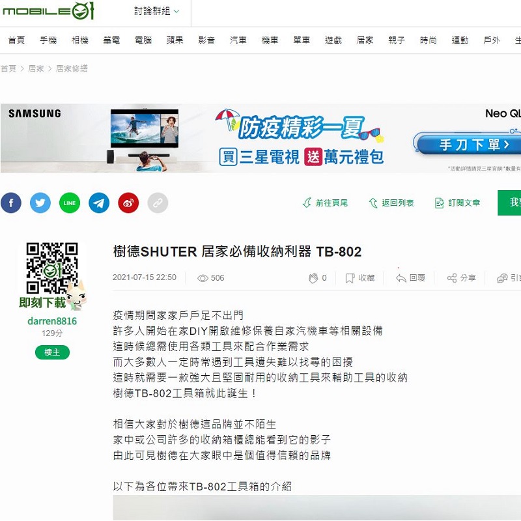Open the QR code download image
Screen dimensions: 521x521
coord(52,268)
